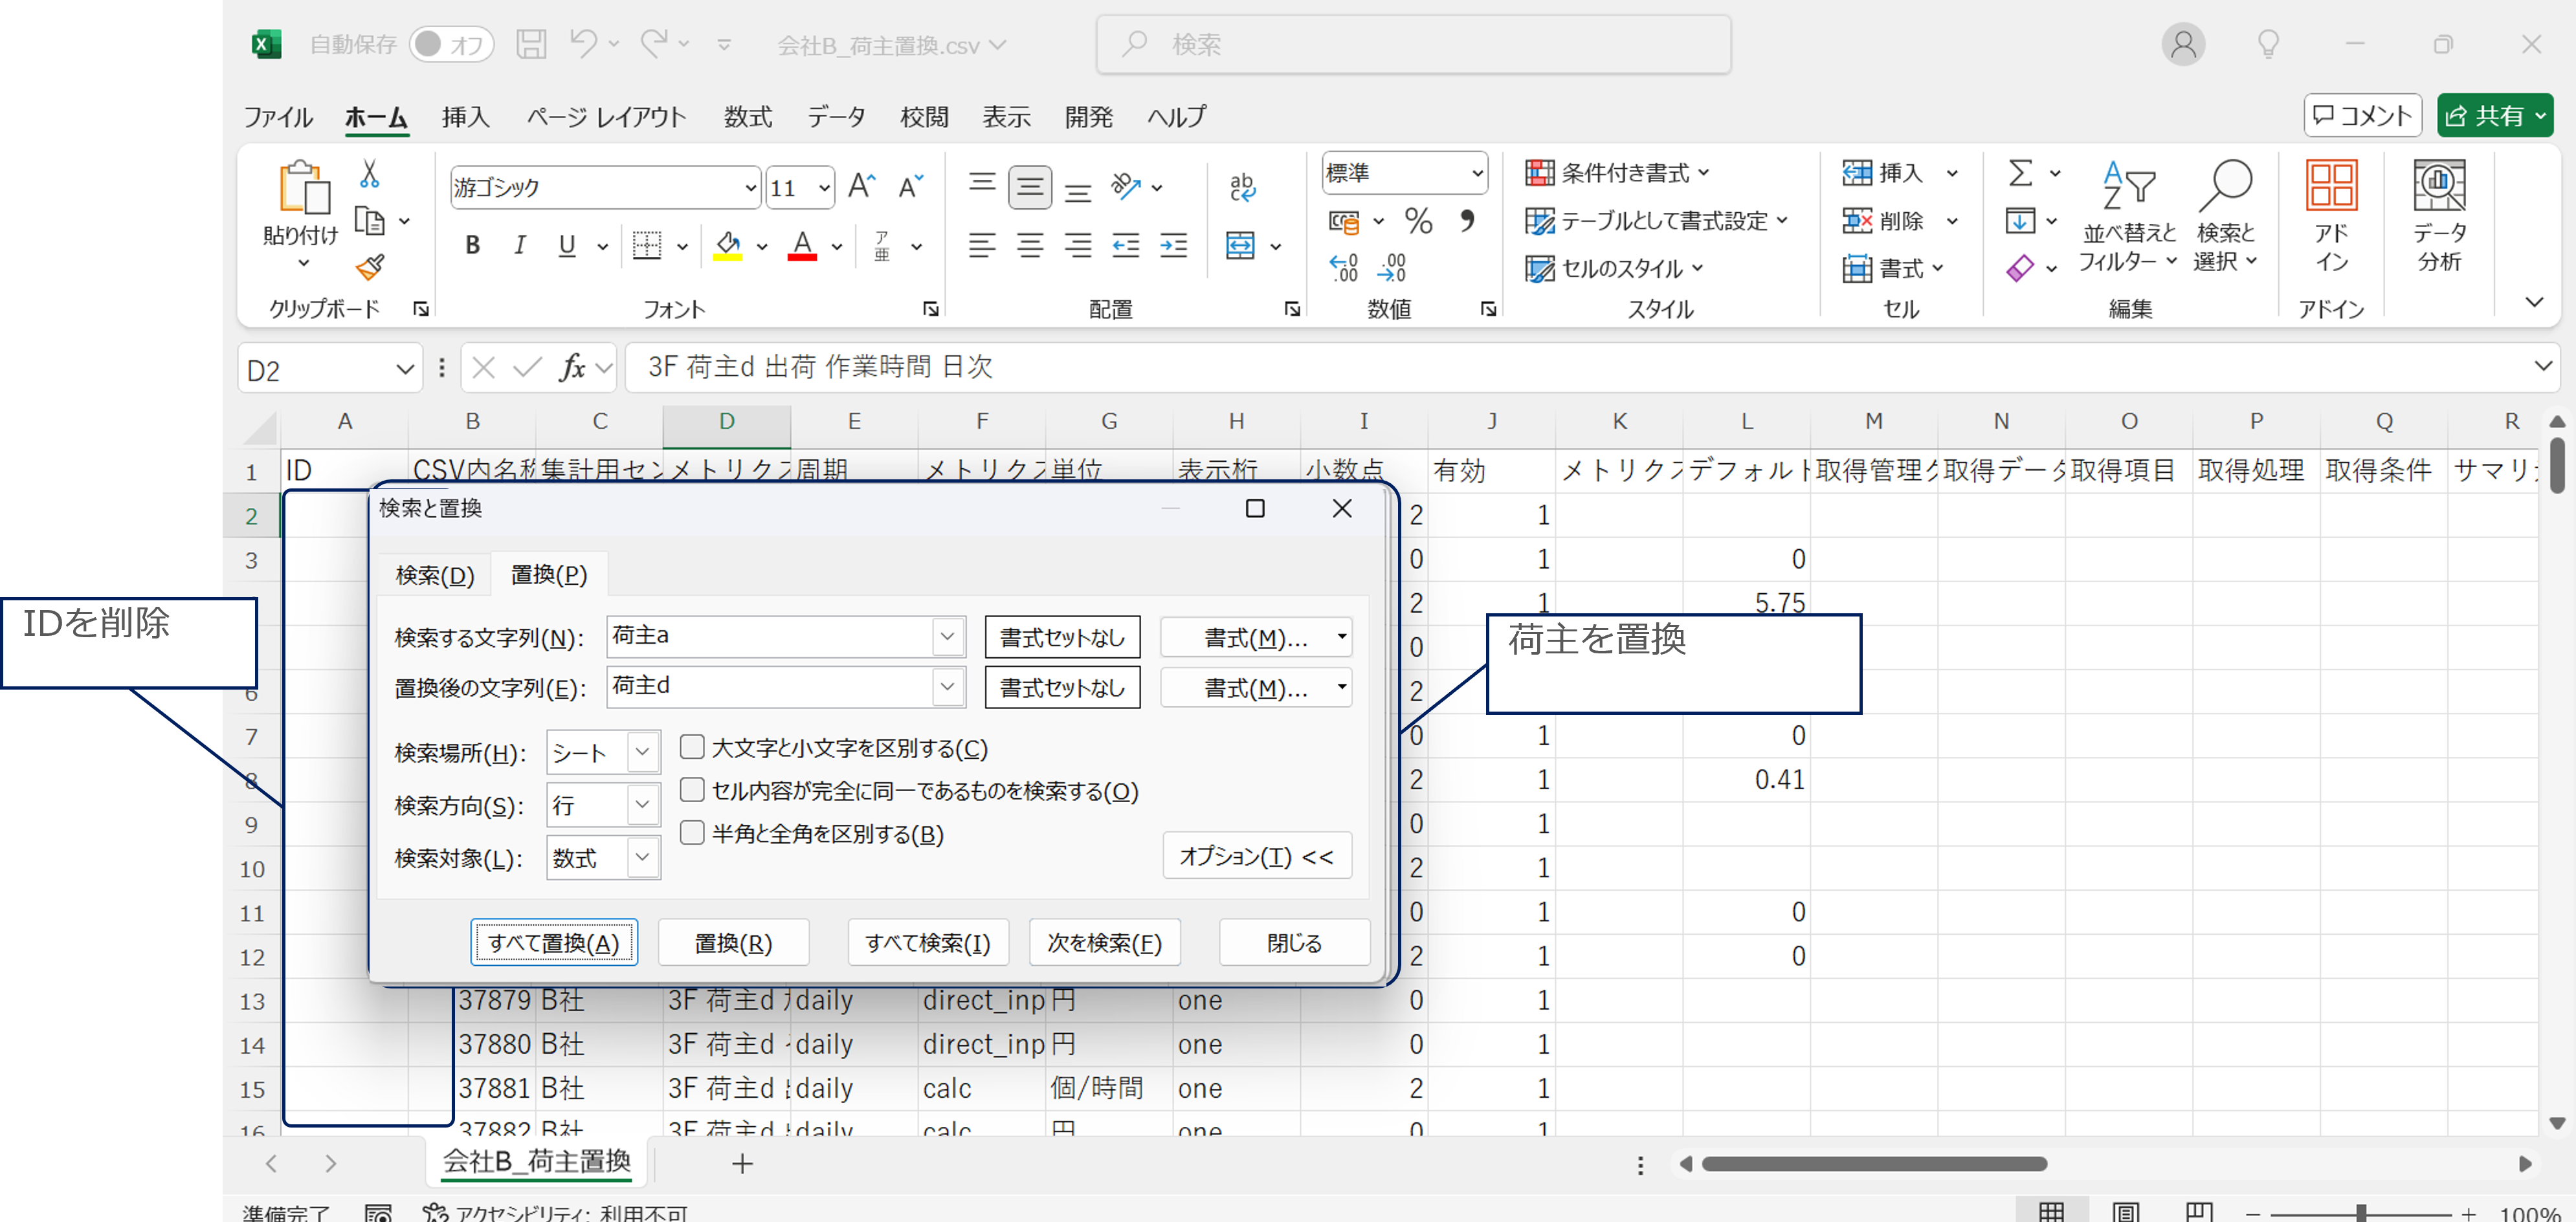
Task: Switch to Normal view in status bar
Action: (x=2051, y=1211)
